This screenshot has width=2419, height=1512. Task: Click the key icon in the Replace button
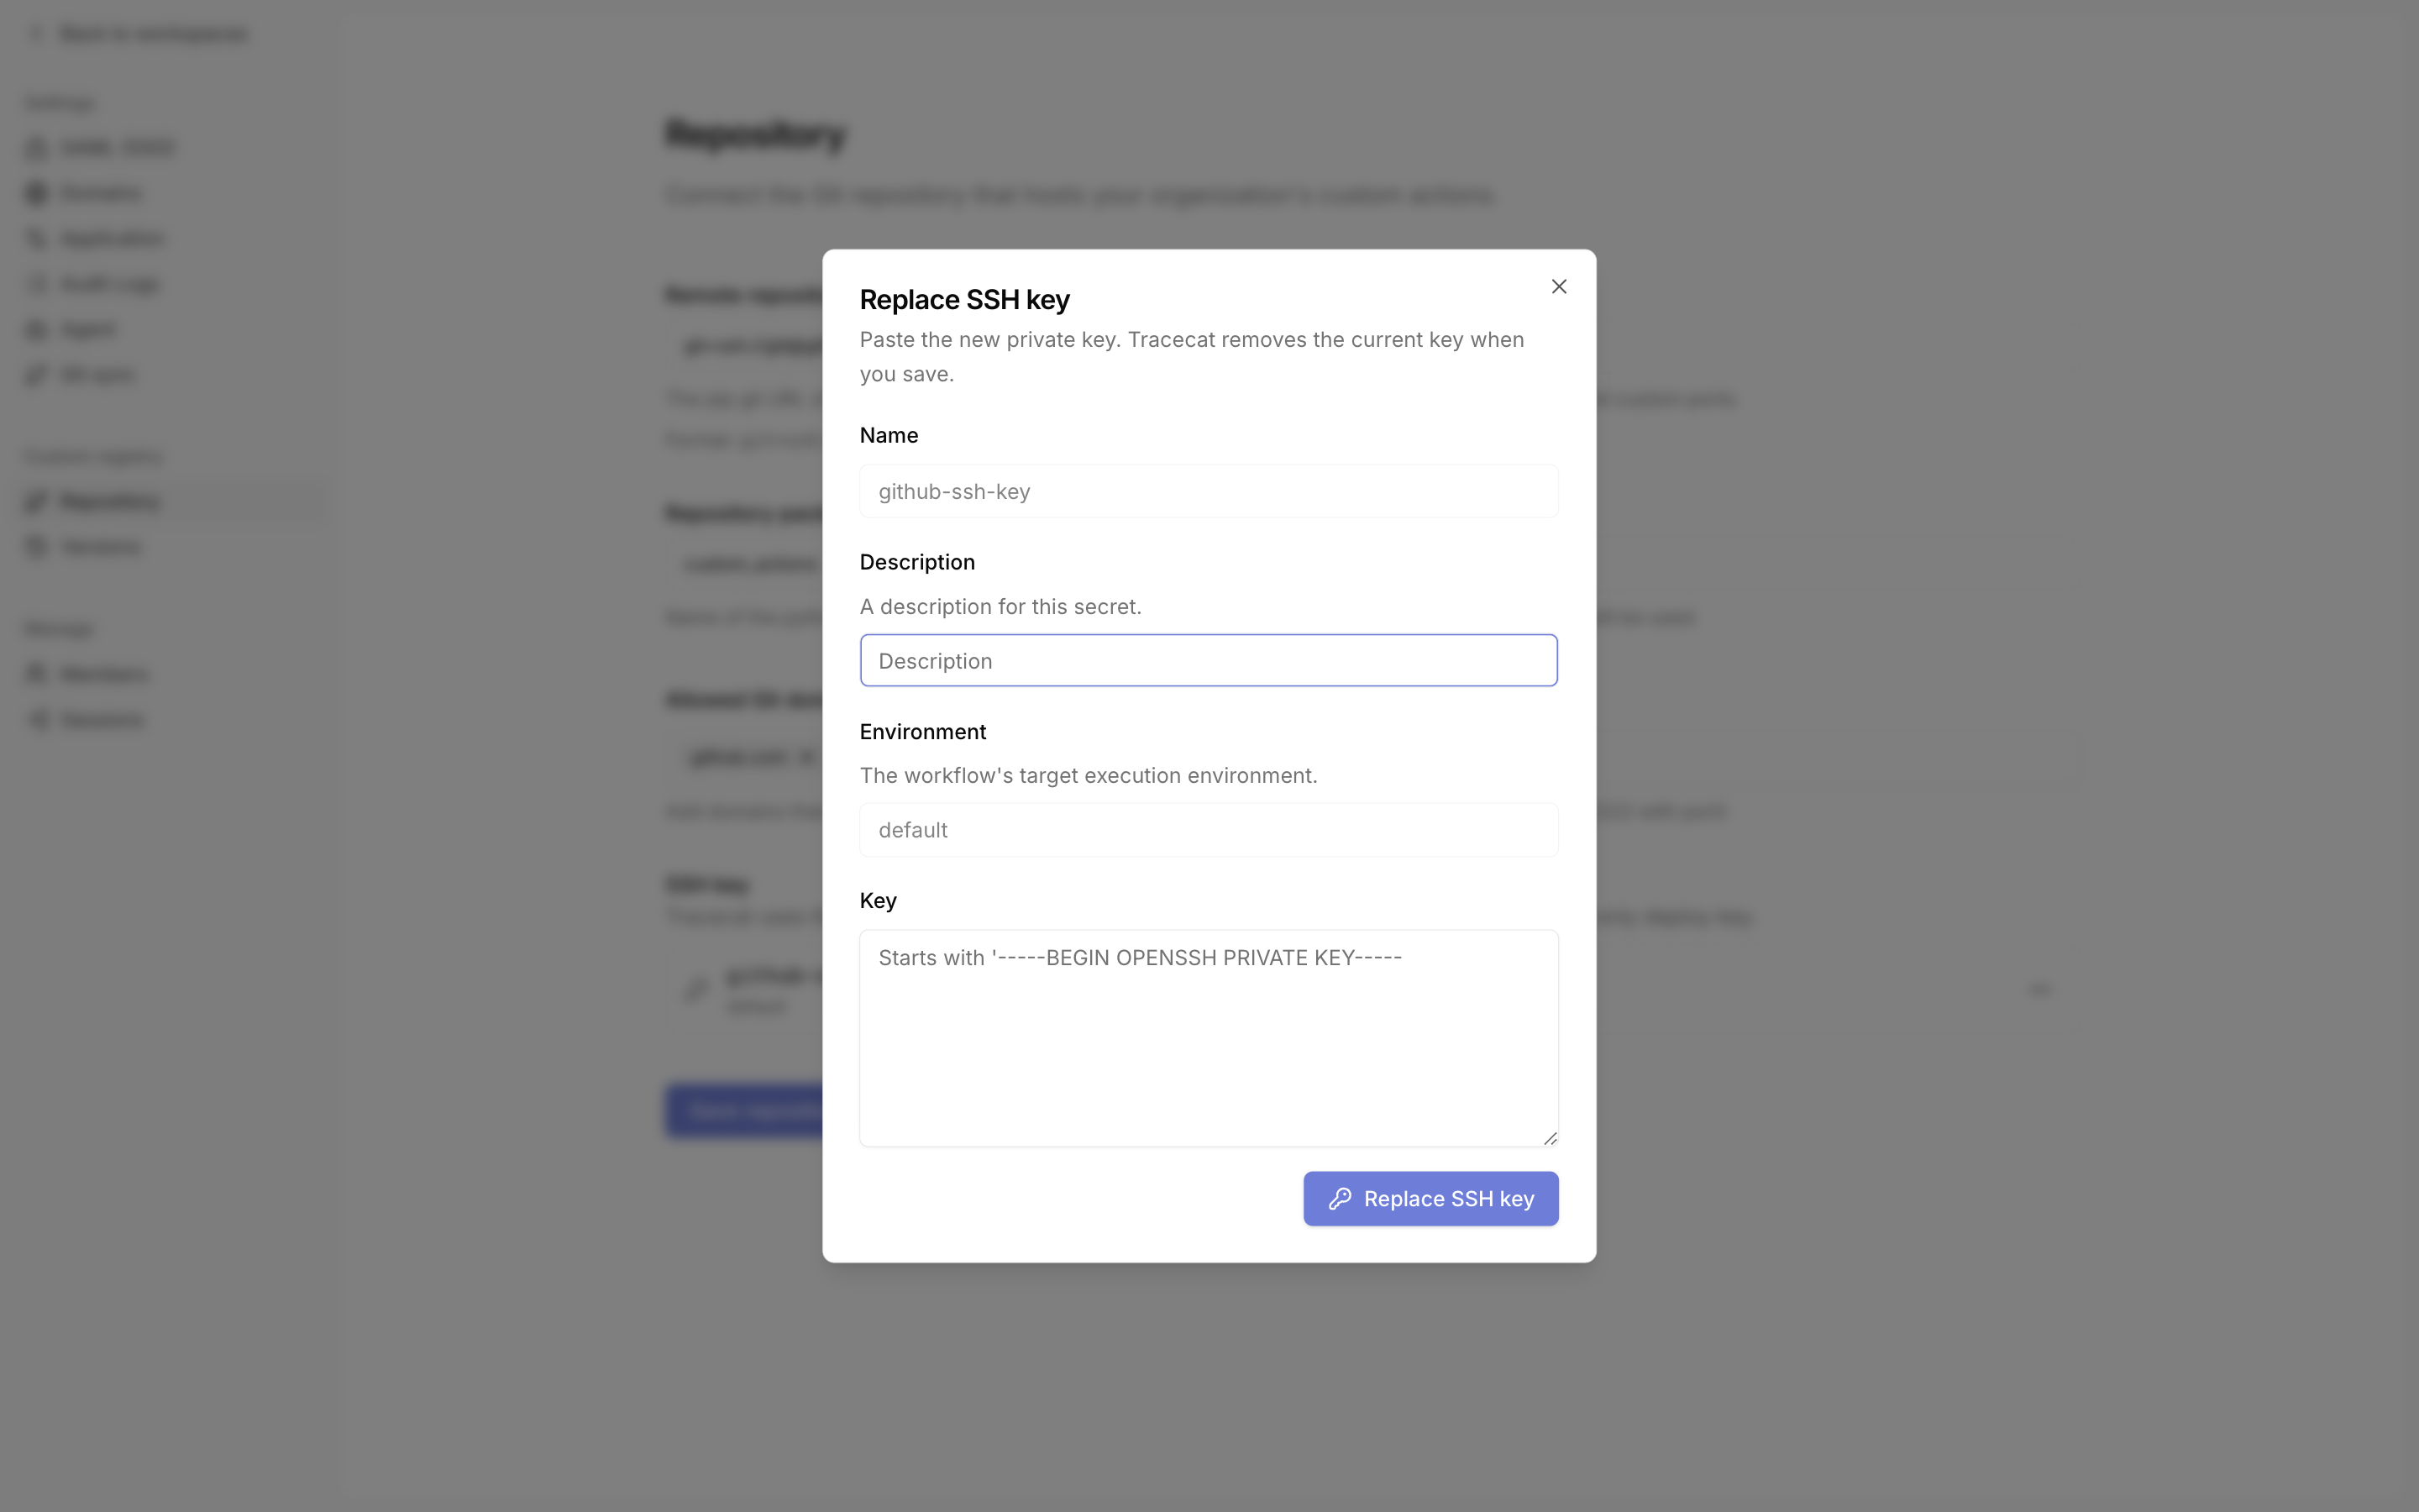[x=1340, y=1198]
